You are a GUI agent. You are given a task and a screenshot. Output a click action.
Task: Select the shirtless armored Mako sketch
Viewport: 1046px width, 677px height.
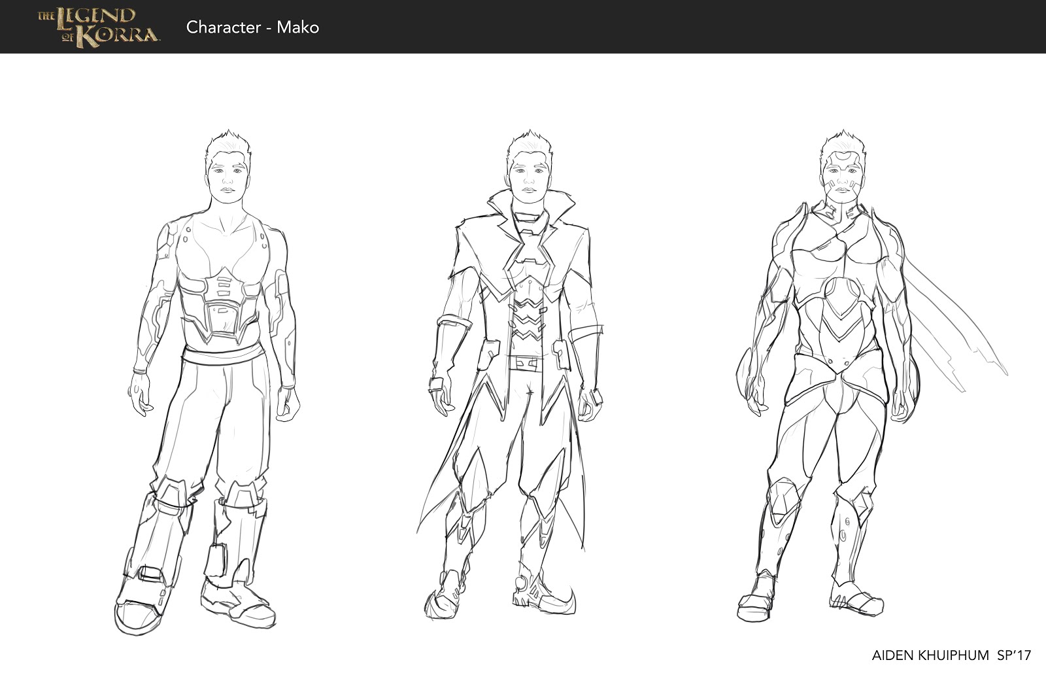click(208, 383)
